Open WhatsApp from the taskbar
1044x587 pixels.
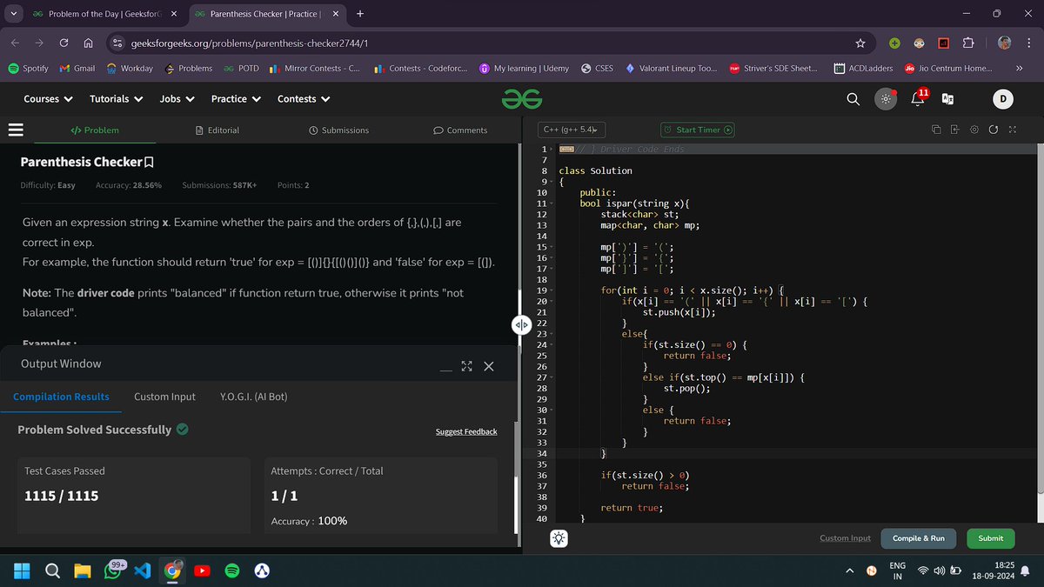[x=113, y=571]
